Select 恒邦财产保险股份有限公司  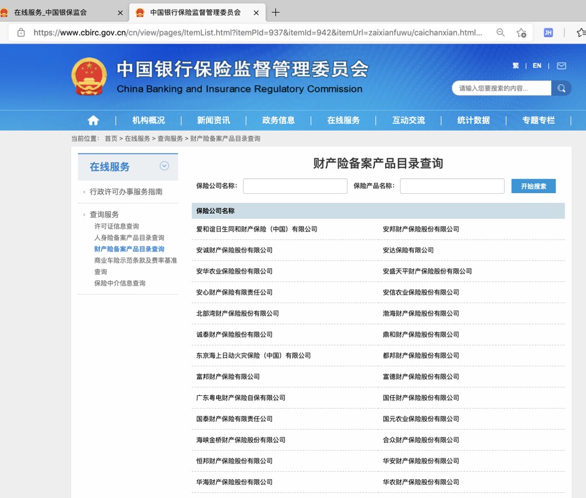tap(234, 461)
